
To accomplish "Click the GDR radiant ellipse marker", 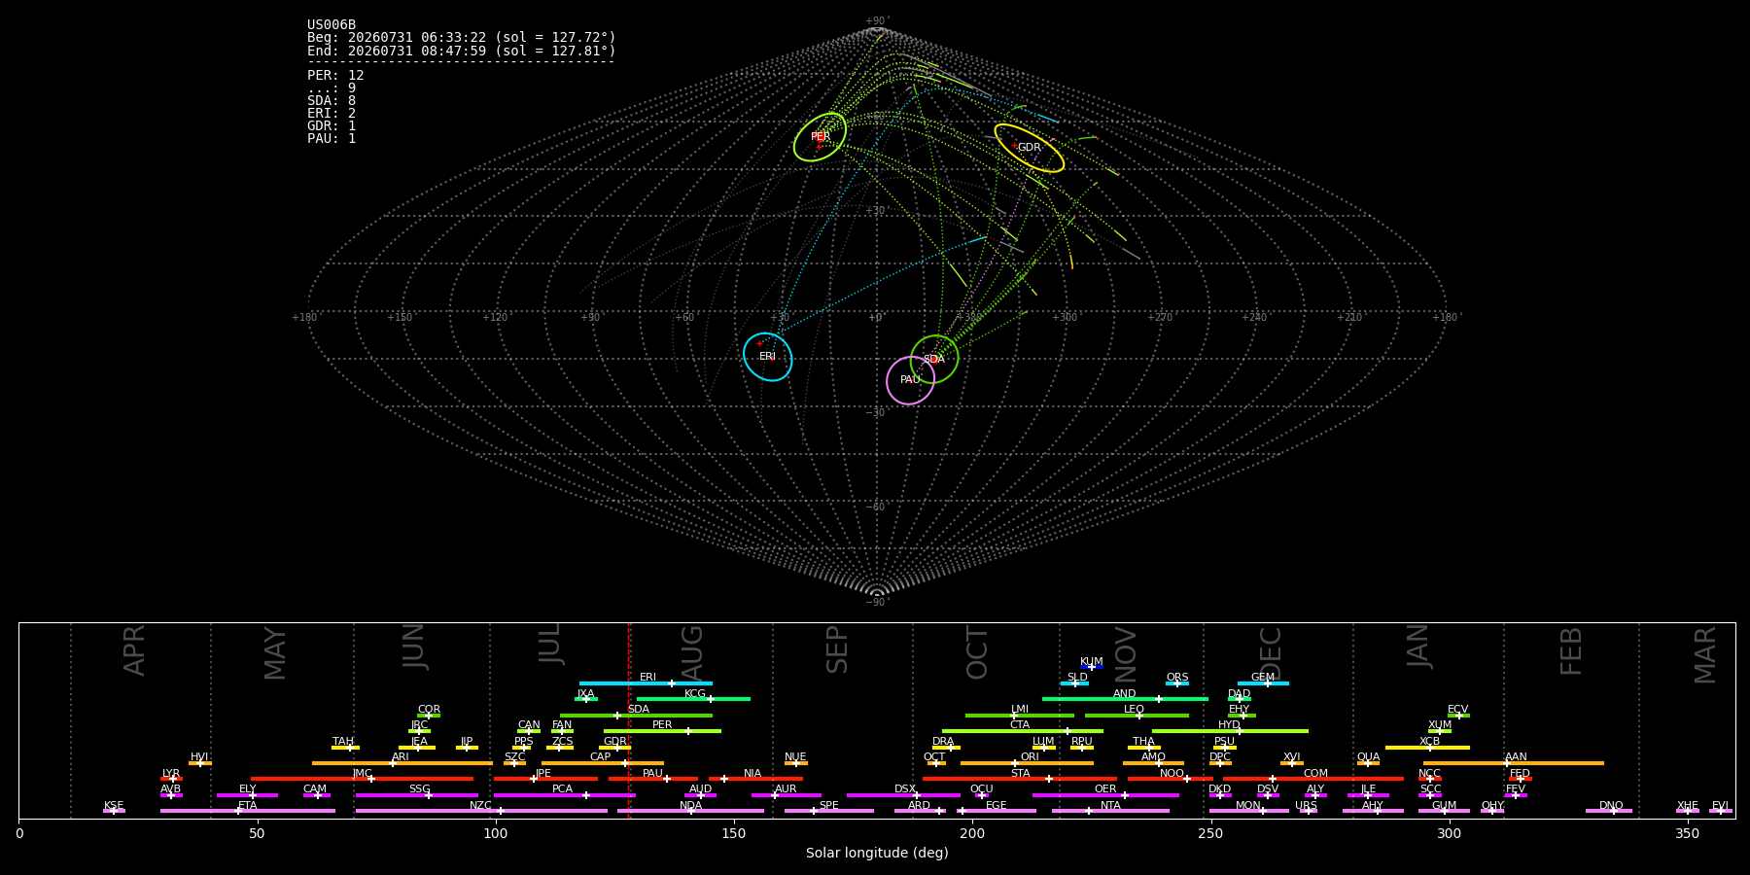I will point(1029,148).
